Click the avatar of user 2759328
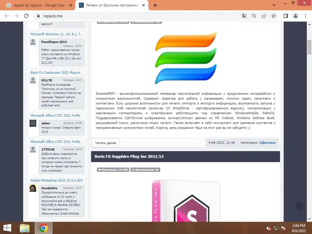 pos(33,149)
